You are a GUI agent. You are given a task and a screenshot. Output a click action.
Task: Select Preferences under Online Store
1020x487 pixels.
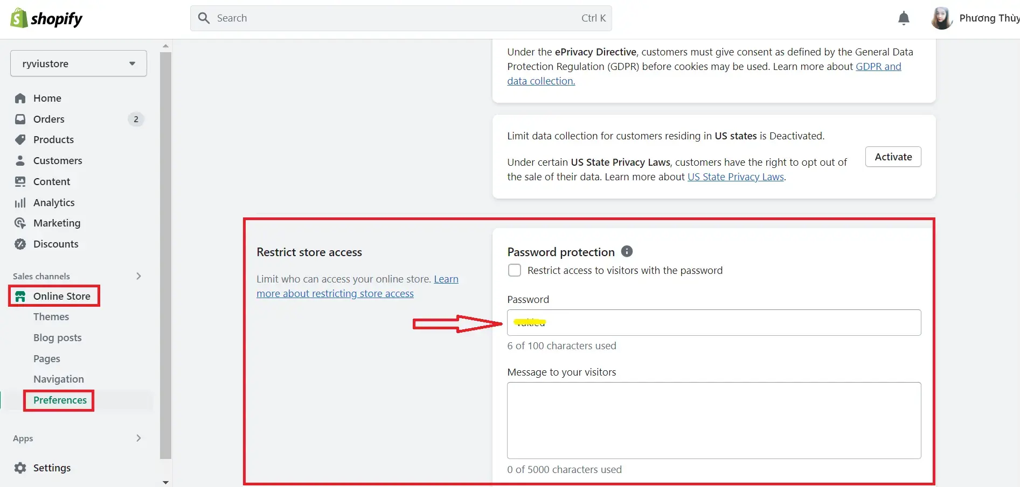coord(60,400)
